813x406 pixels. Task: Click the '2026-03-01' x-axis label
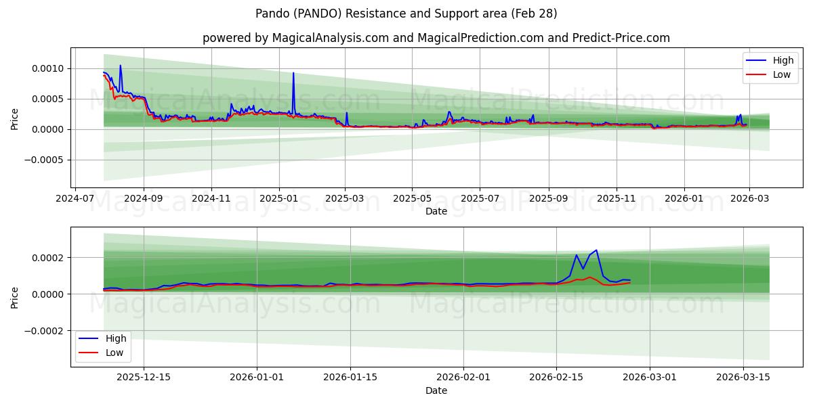point(650,378)
